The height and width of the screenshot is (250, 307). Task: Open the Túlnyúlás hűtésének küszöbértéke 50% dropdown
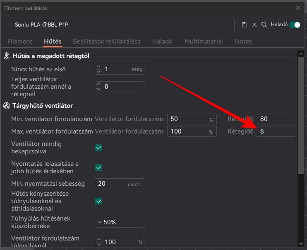(x=120, y=222)
